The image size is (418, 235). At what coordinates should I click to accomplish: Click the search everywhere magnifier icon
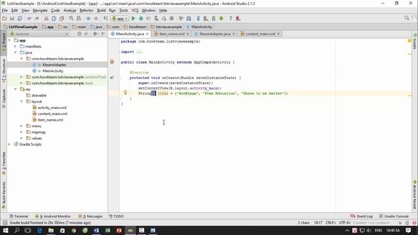click(406, 18)
